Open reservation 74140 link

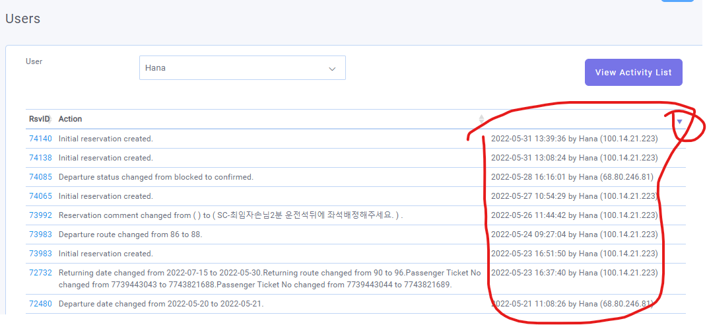coord(40,139)
